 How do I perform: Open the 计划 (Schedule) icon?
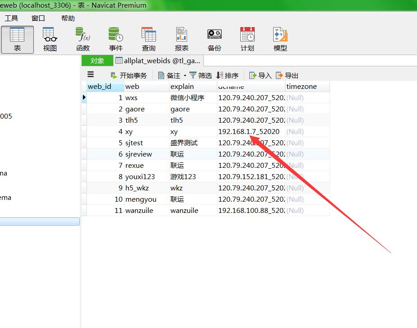point(247,39)
